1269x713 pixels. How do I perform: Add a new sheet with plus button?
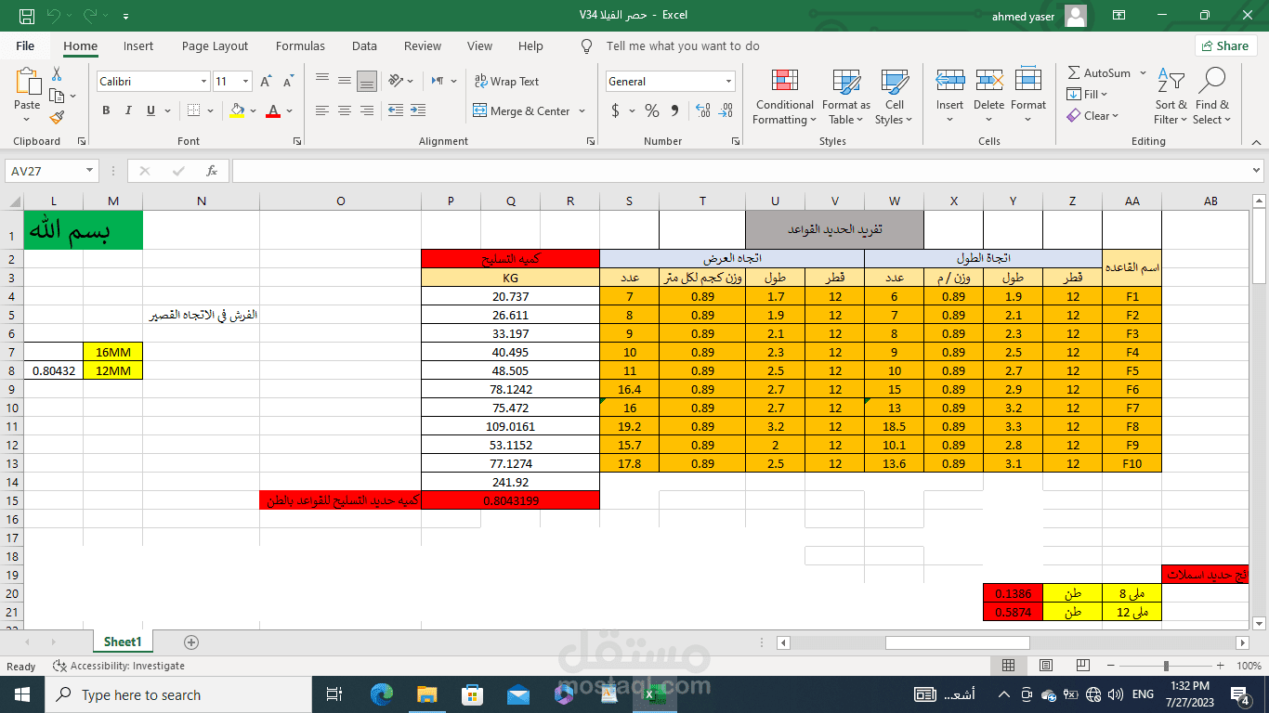(191, 642)
